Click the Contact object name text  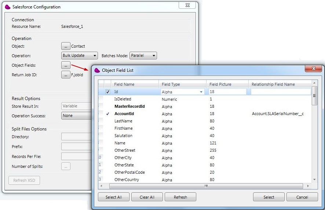click(x=78, y=46)
